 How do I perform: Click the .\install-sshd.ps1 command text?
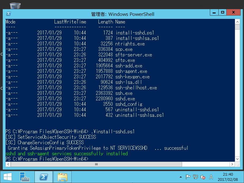[x=113, y=132]
